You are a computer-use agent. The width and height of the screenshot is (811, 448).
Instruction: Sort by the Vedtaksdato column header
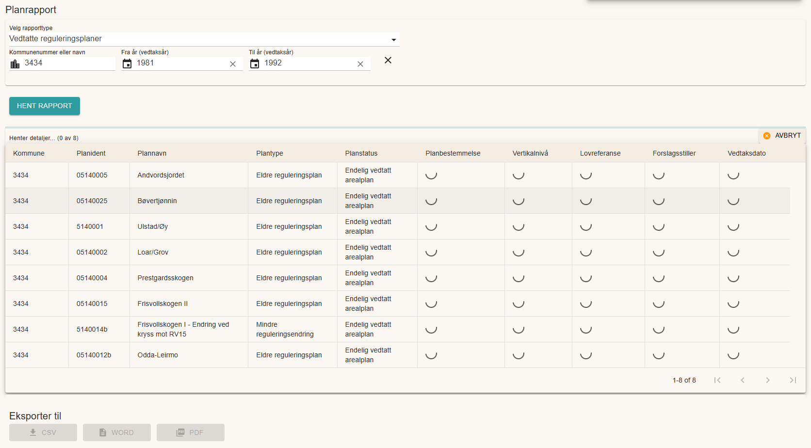pos(746,153)
